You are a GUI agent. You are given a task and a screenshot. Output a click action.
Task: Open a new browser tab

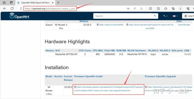(58, 2)
